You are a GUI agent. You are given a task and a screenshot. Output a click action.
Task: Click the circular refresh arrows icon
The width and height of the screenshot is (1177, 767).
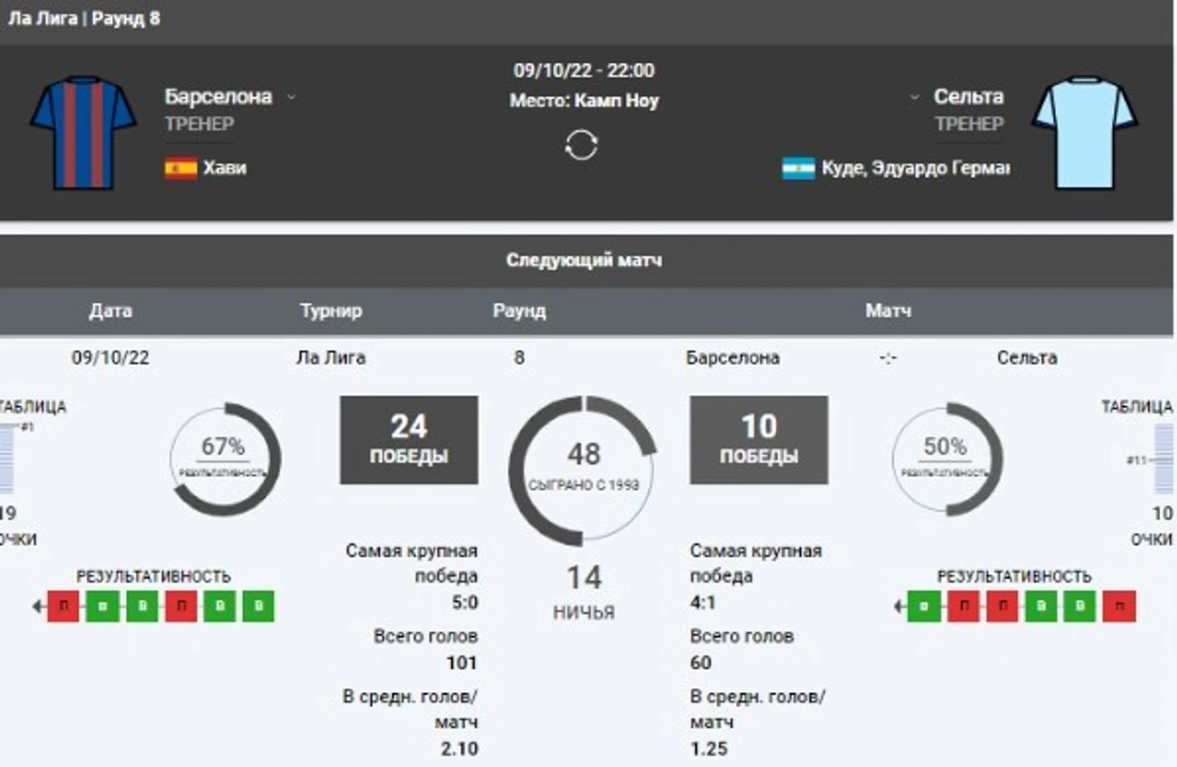click(x=581, y=146)
